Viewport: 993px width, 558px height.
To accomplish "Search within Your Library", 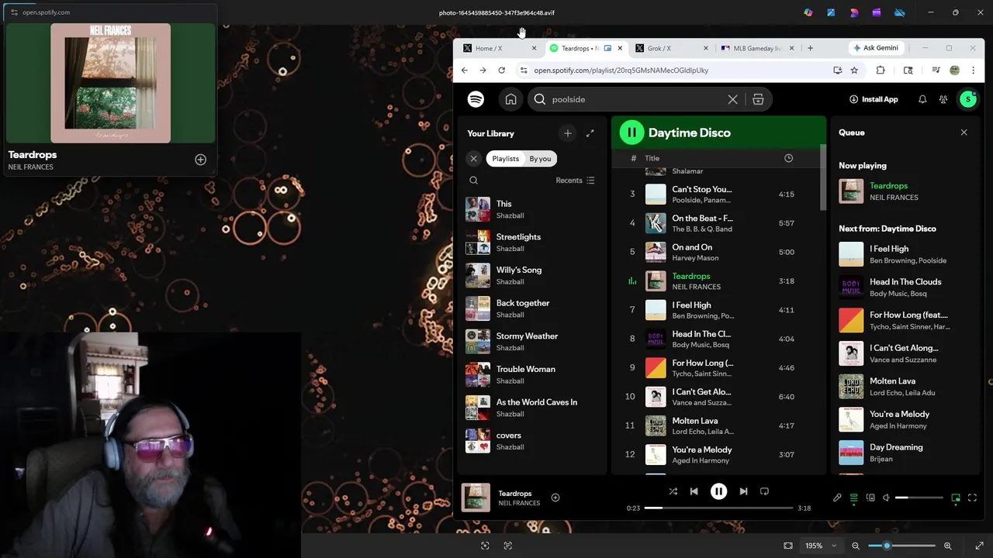I will point(473,181).
